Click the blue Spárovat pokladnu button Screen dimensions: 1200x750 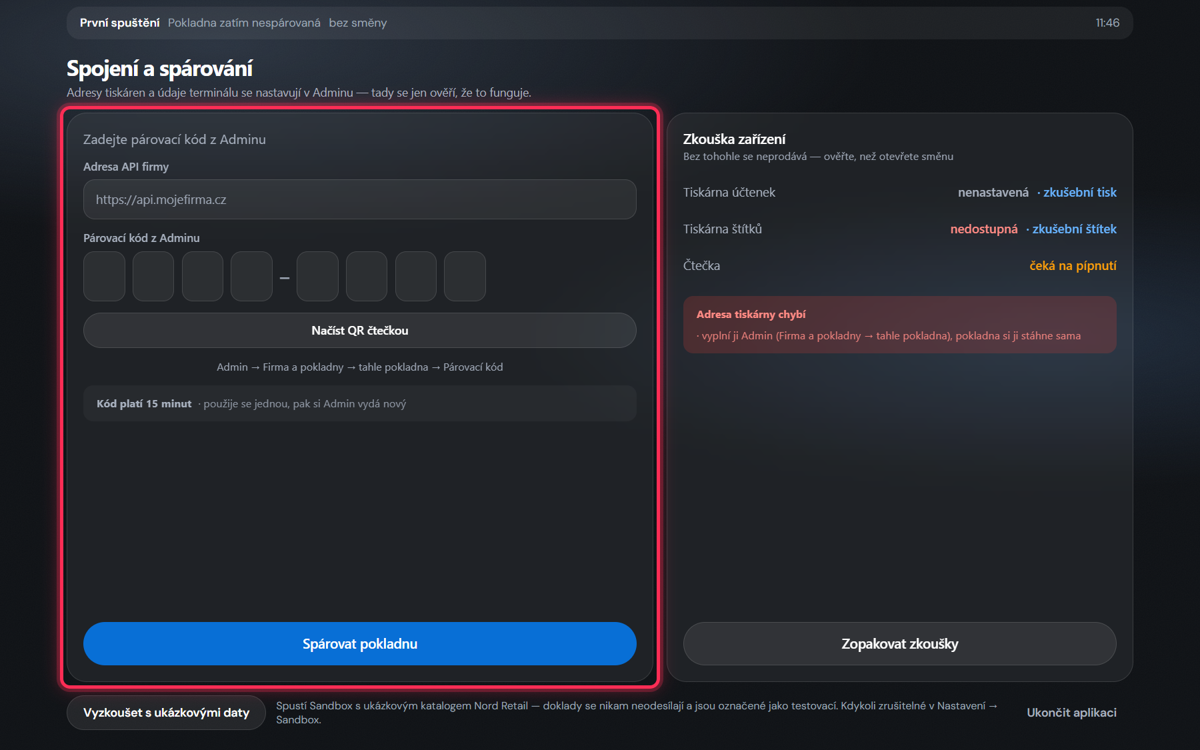click(360, 644)
